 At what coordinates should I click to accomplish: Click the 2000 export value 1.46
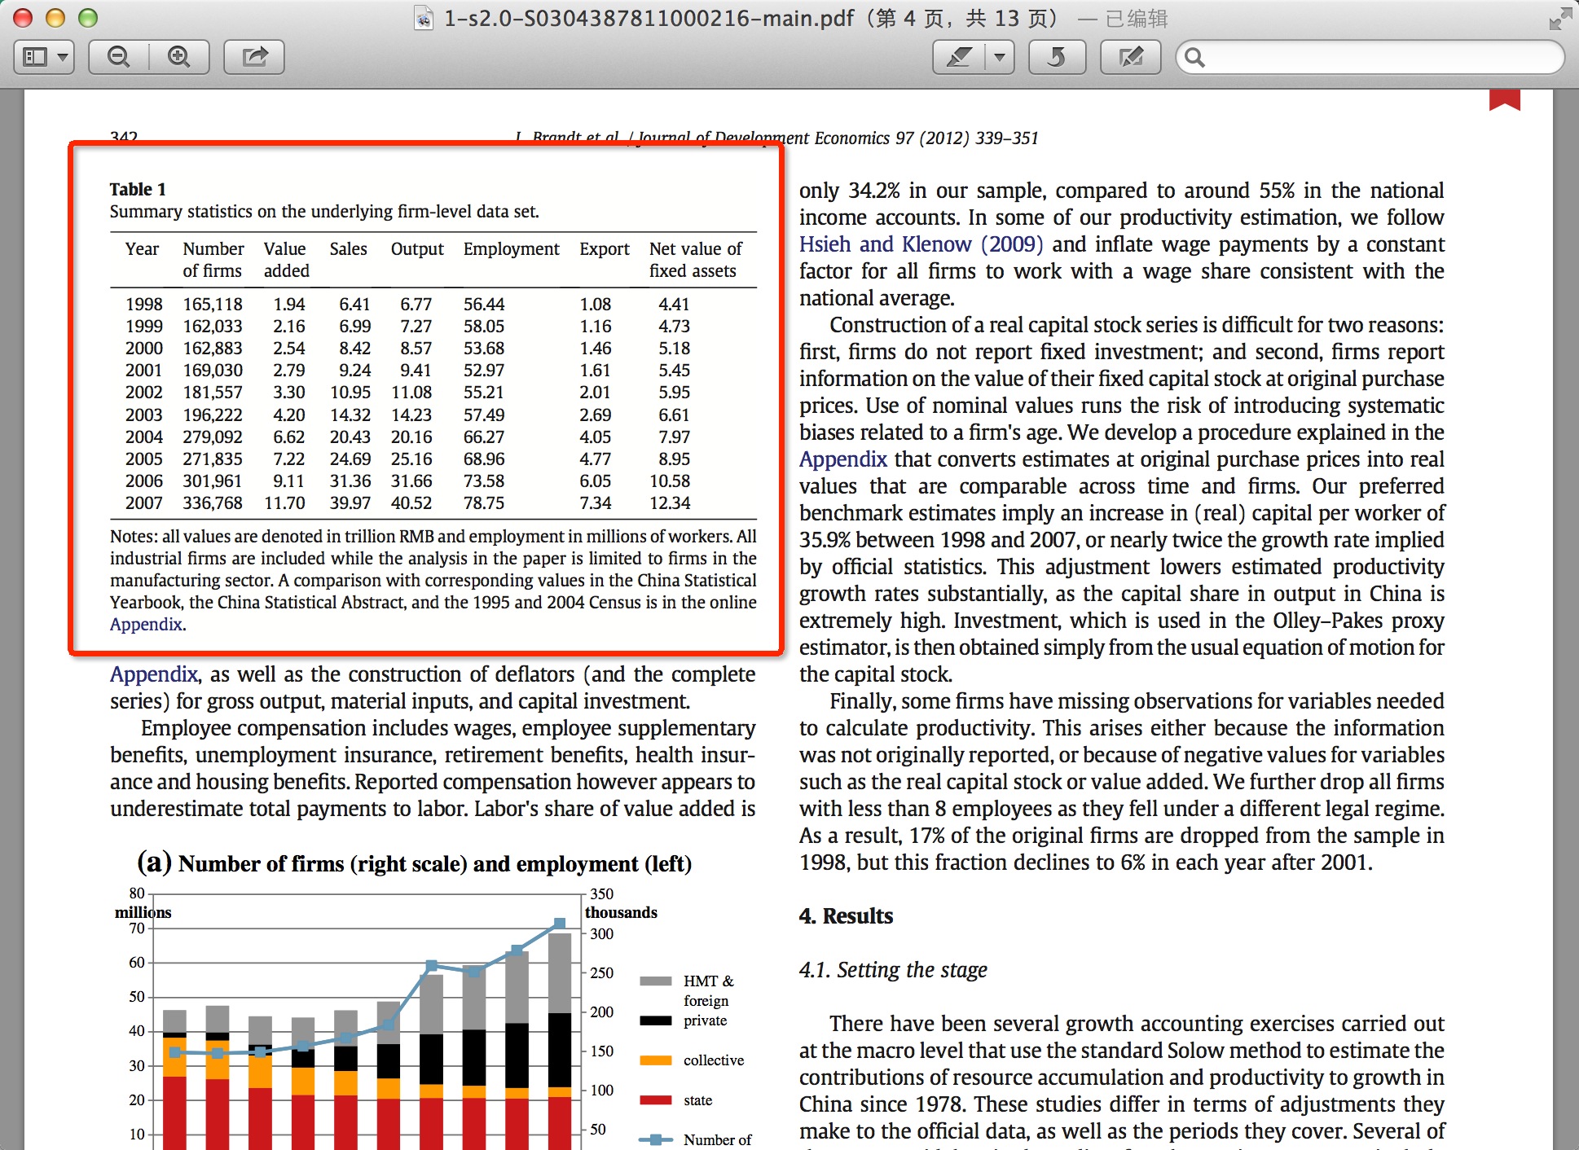[596, 349]
